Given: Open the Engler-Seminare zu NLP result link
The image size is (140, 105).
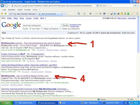Looking at the screenshot, I should click(23, 54).
